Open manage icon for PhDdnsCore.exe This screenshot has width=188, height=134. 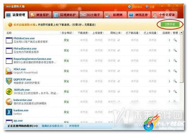(x=175, y=40)
